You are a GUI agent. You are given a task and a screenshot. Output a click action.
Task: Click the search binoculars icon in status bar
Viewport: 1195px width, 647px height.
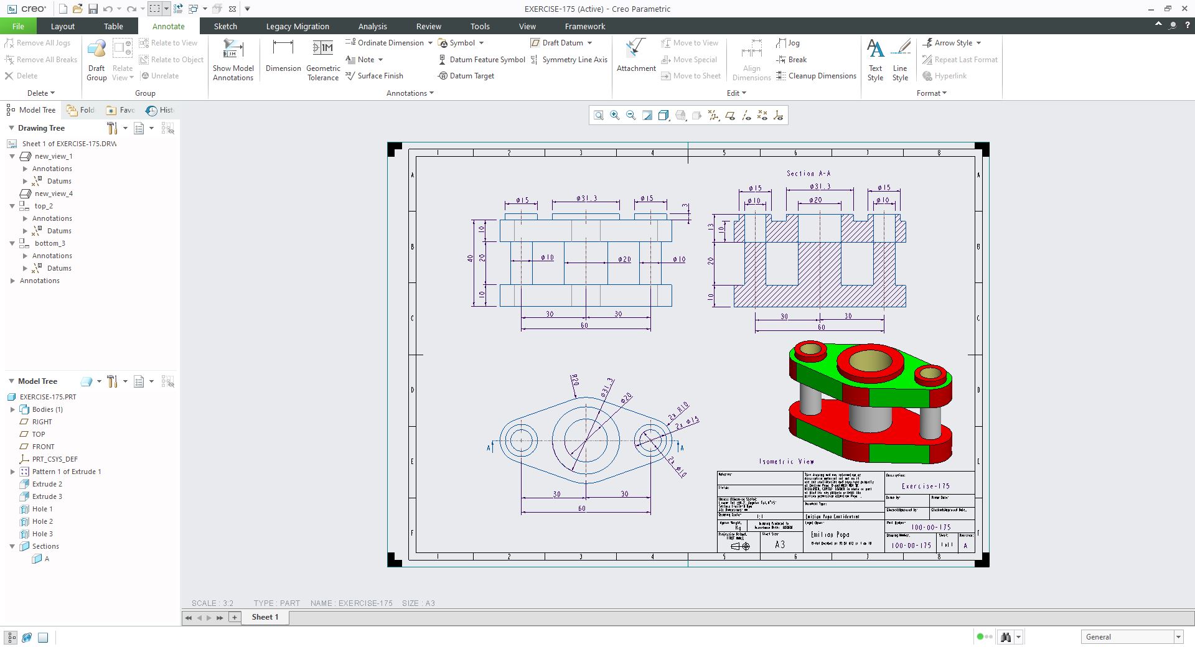(x=1006, y=637)
